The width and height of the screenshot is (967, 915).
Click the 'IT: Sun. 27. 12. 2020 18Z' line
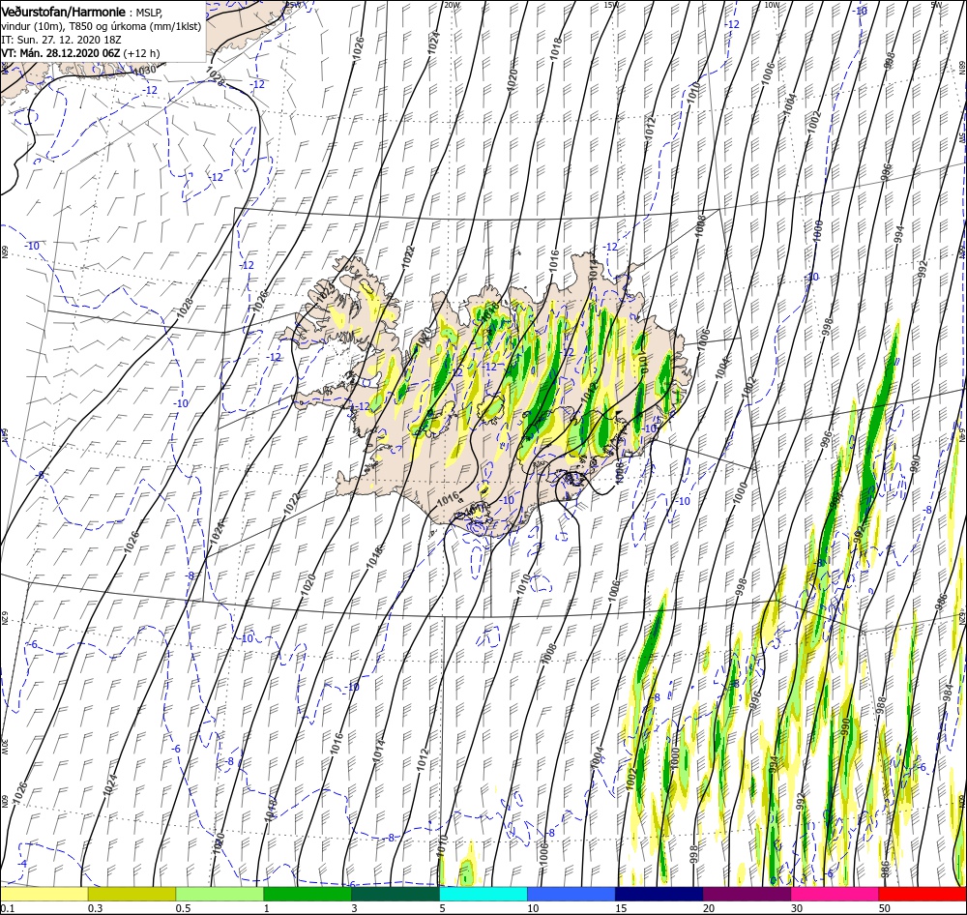pos(61,40)
